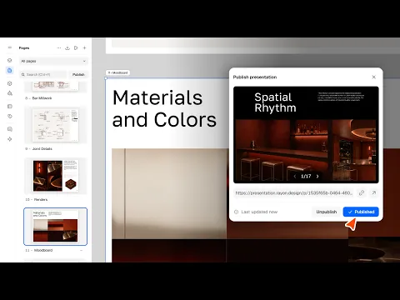Copy the presentation link with link icon
400x300 pixels.
(362, 192)
